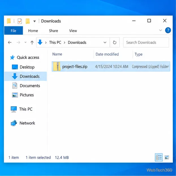Go back with the back arrow
The width and height of the screenshot is (176, 176).
(x=10, y=42)
